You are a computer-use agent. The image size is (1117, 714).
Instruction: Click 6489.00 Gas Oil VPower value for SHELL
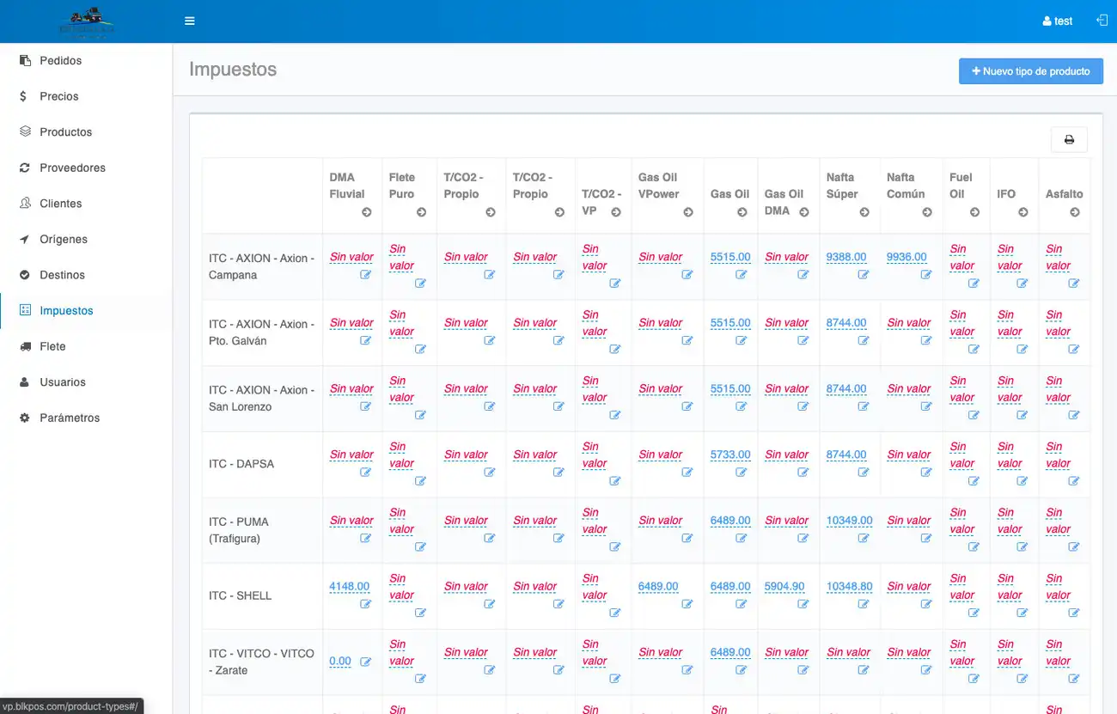[658, 587]
